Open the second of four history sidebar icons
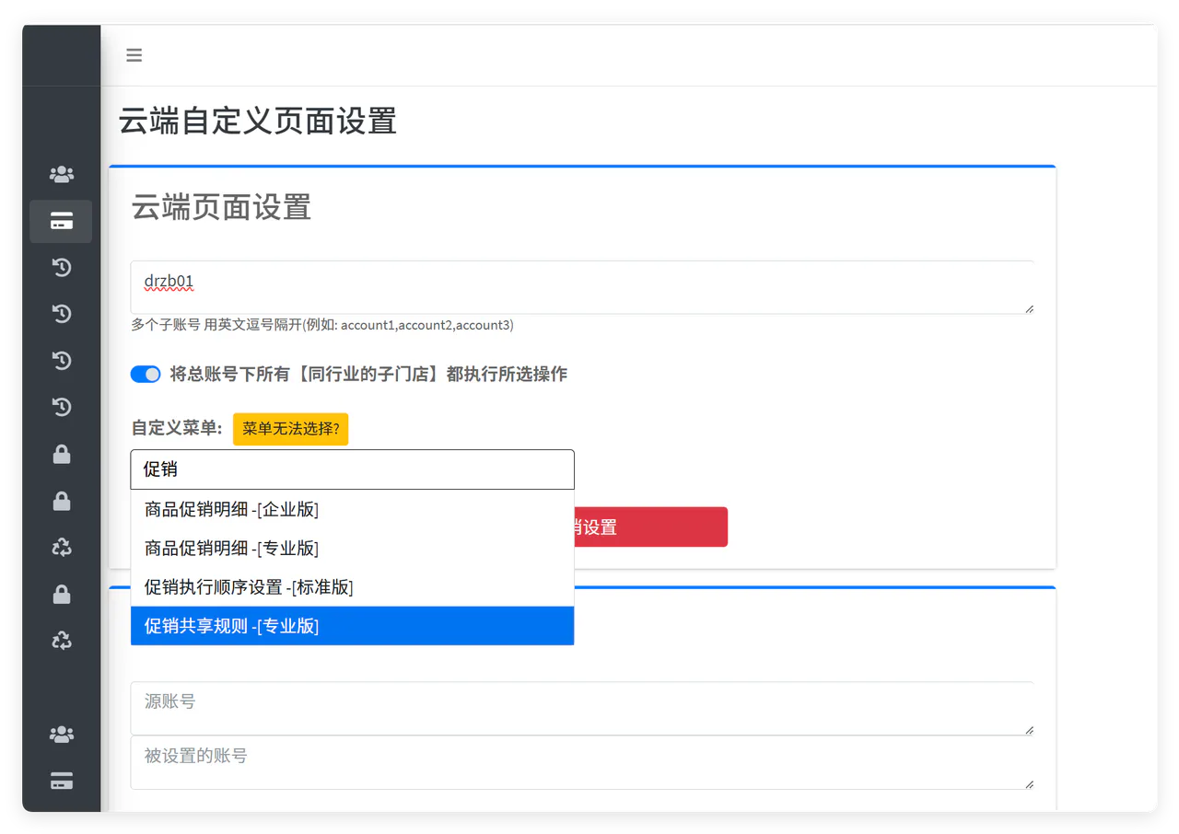Image resolution: width=1179 pixels, height=834 pixels. point(62,314)
